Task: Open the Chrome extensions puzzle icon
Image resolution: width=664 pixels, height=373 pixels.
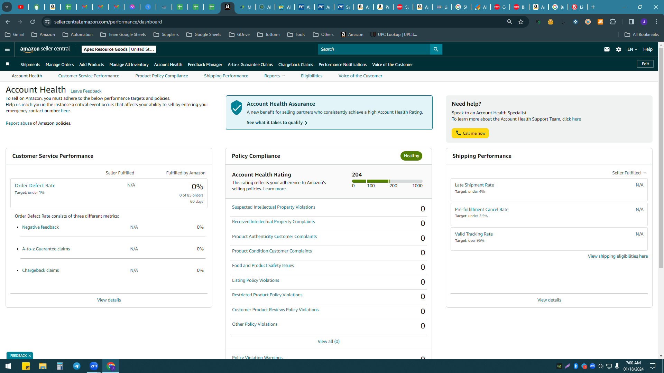Action: coord(613,22)
